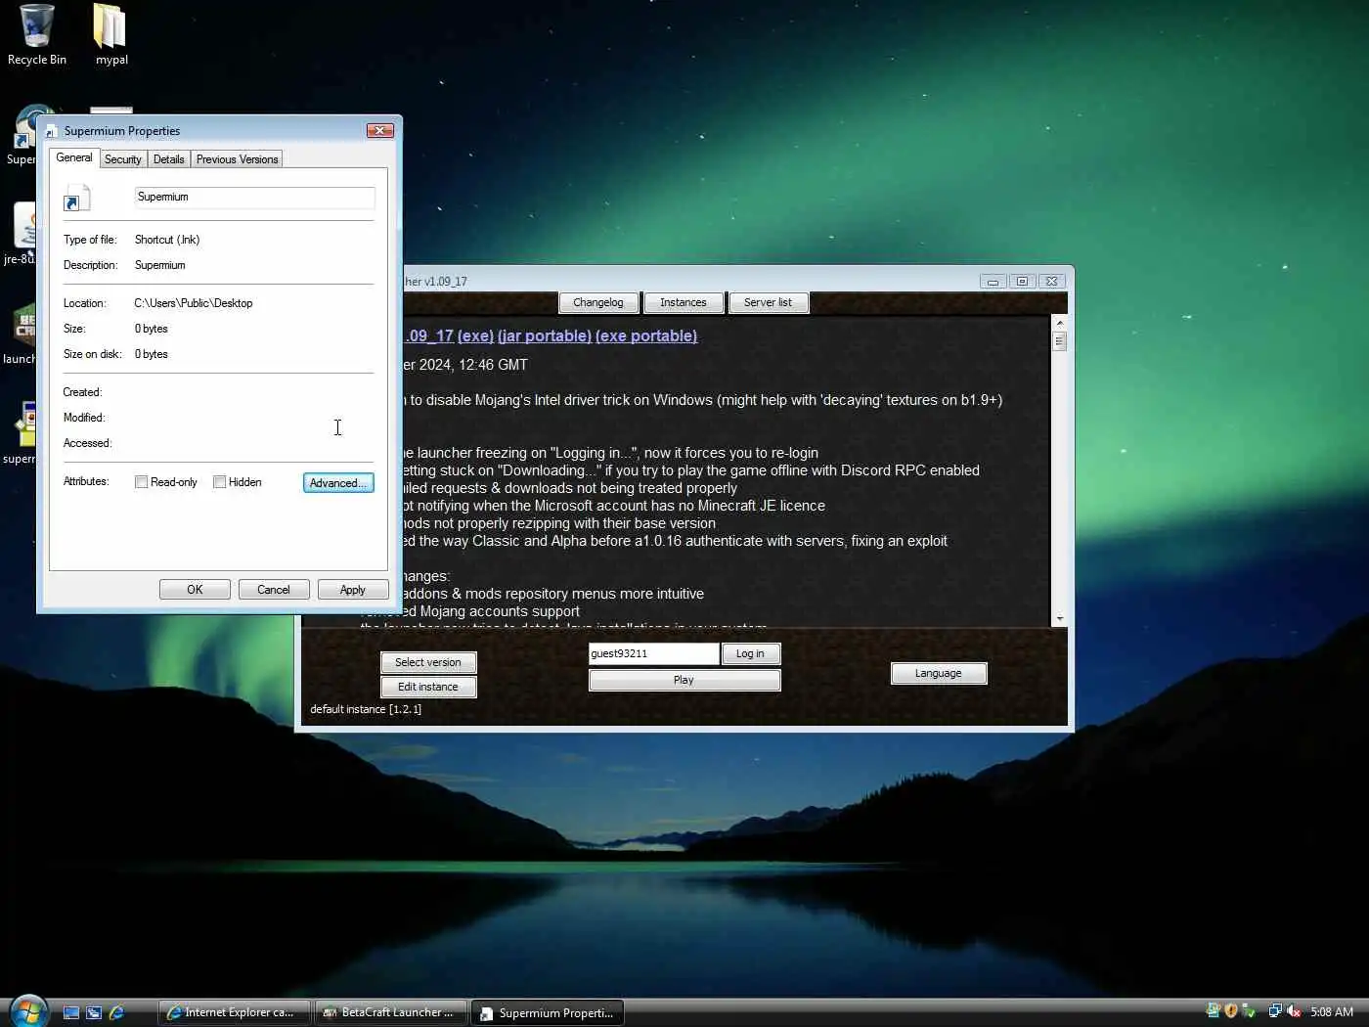
Task: Click the muted volume tray icon
Action: 1294,1011
